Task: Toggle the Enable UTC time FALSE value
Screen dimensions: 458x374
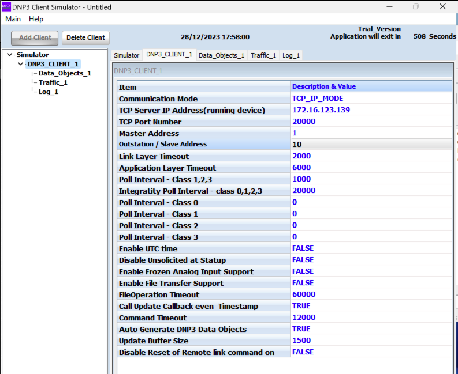Action: (x=303, y=248)
